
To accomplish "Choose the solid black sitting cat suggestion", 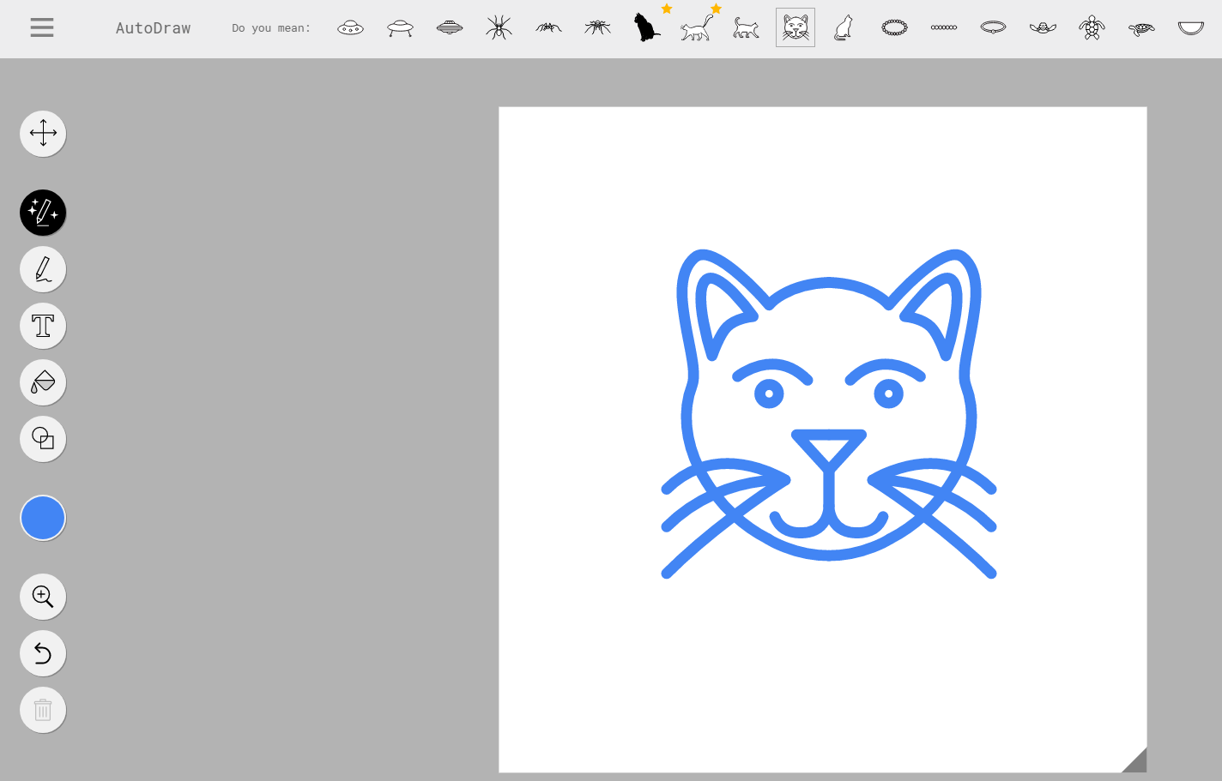I will pos(646,28).
